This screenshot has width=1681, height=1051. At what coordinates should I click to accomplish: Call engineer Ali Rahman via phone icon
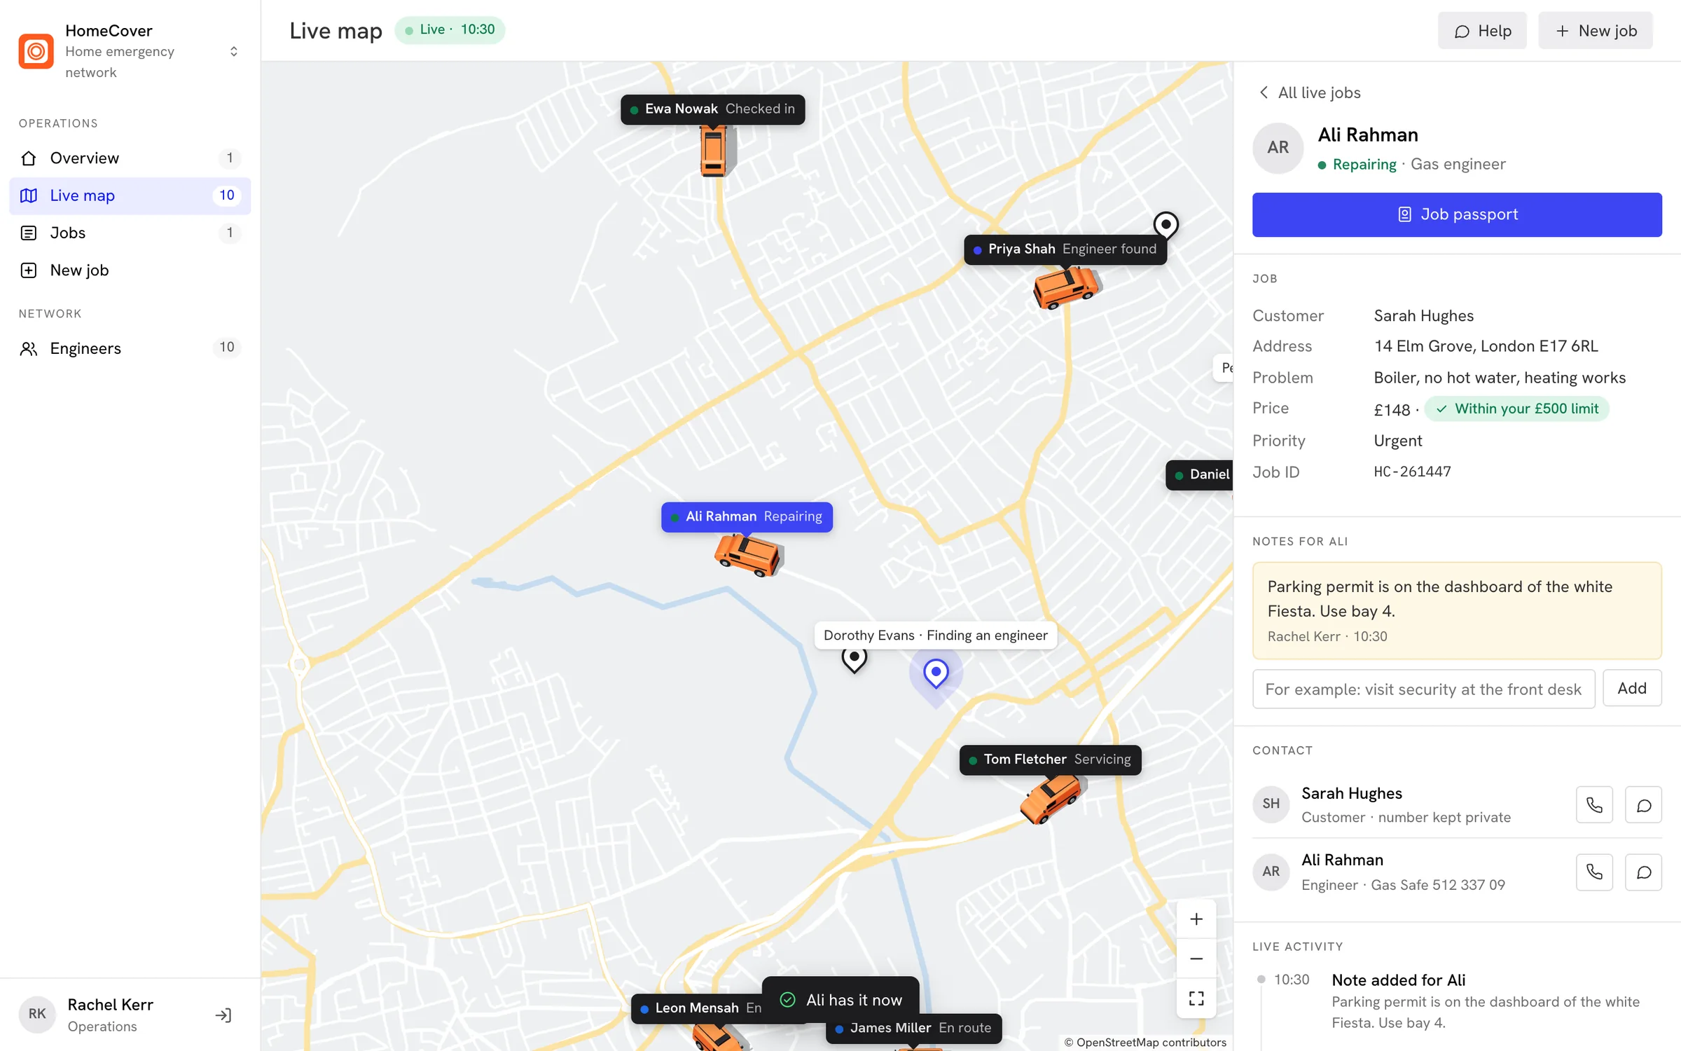coord(1594,872)
